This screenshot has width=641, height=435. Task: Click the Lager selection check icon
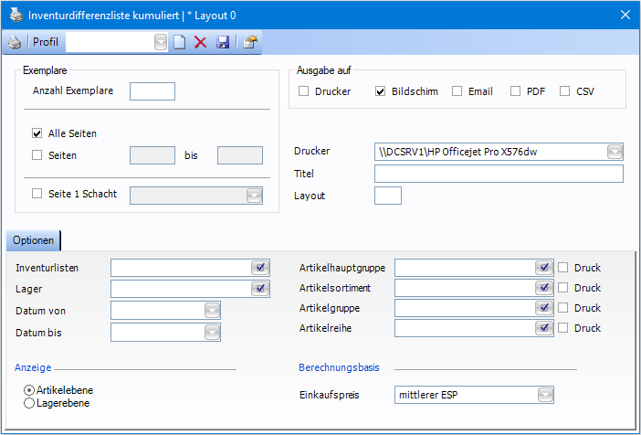pos(261,289)
